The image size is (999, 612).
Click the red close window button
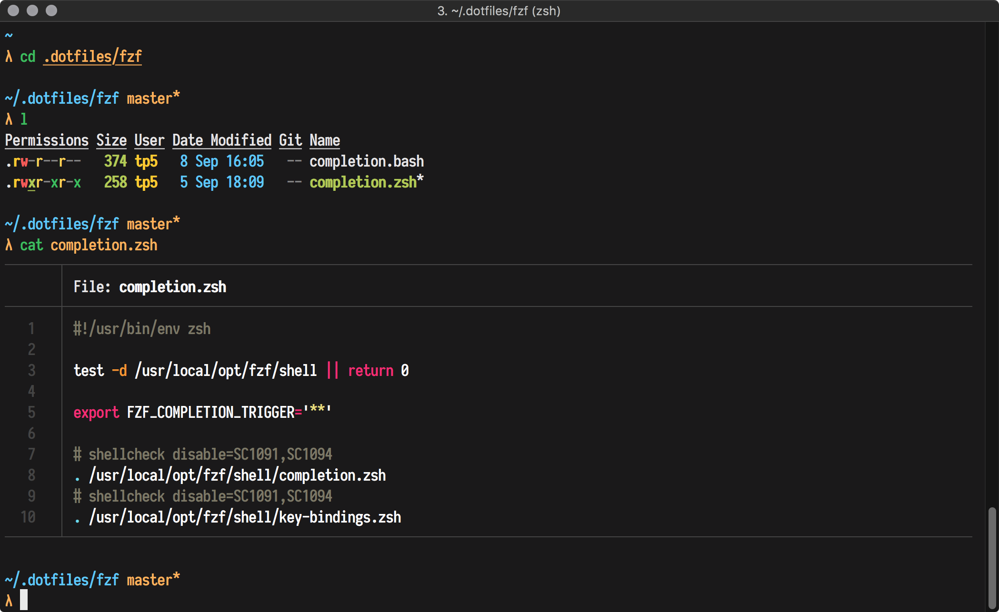(x=13, y=10)
